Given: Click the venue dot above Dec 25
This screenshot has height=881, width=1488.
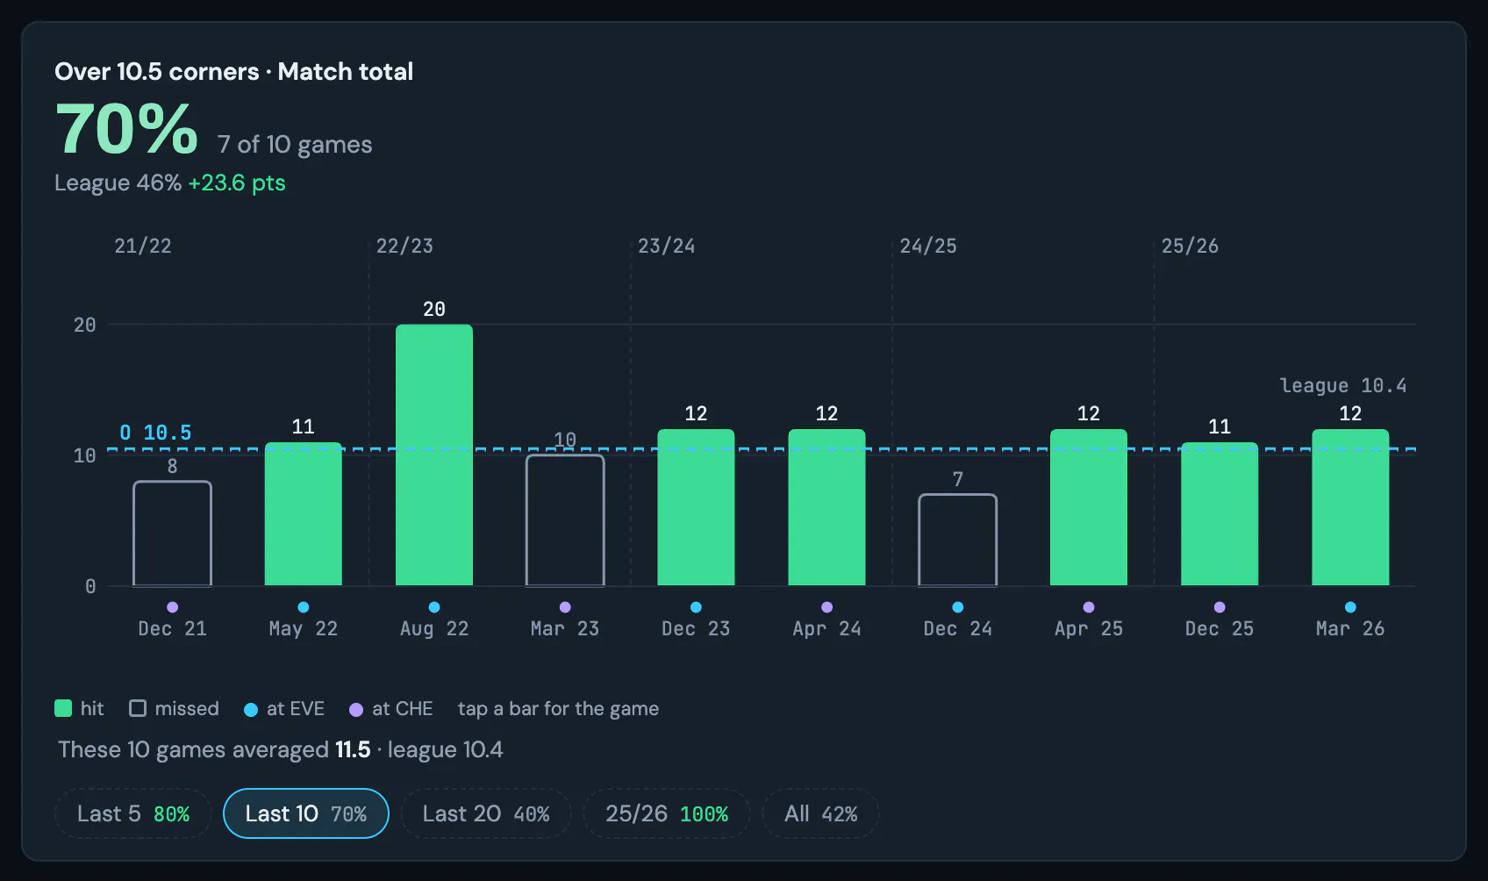Looking at the screenshot, I should tap(1220, 607).
